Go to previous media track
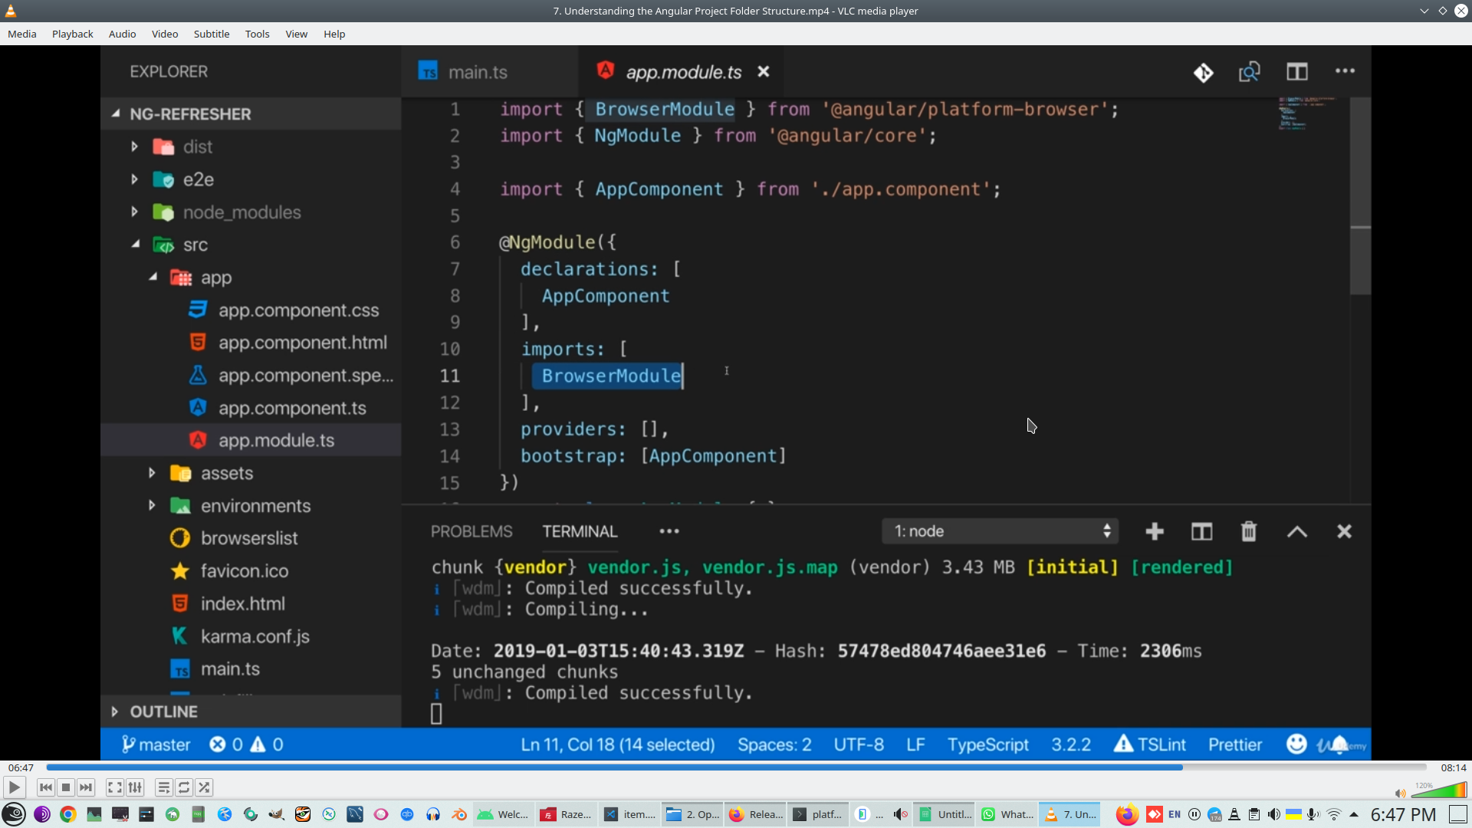Viewport: 1472px width, 828px height. click(x=46, y=787)
